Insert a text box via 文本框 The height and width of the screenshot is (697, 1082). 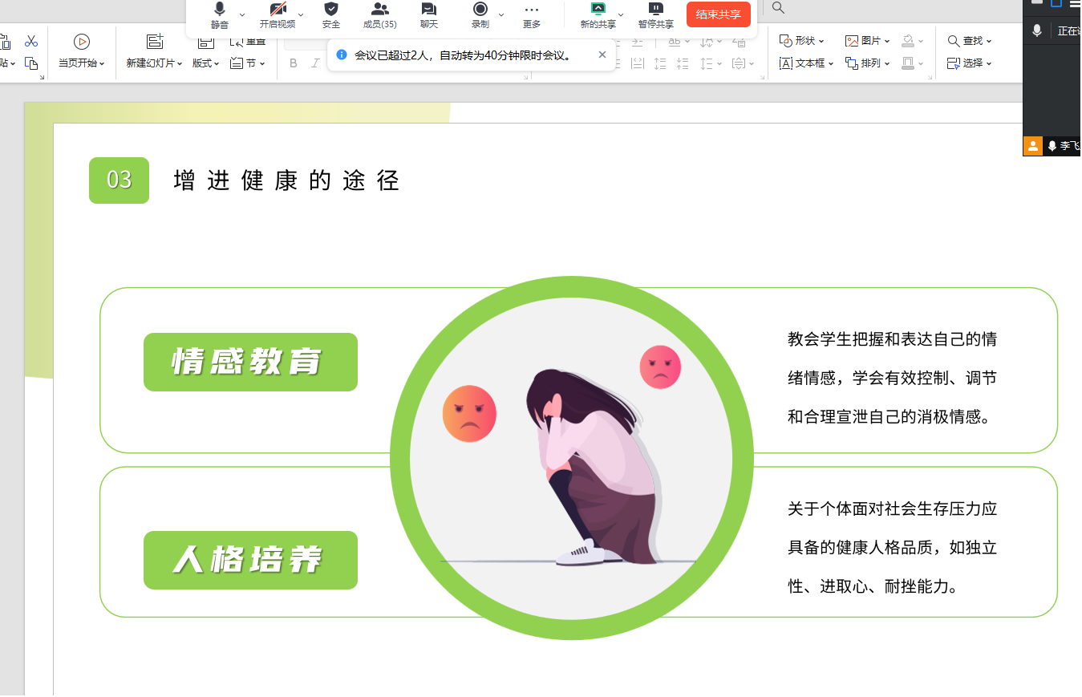tap(806, 63)
